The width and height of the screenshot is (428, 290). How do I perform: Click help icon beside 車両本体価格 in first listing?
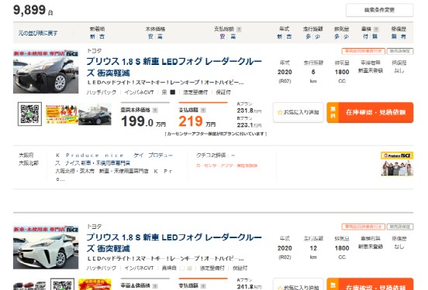point(155,110)
